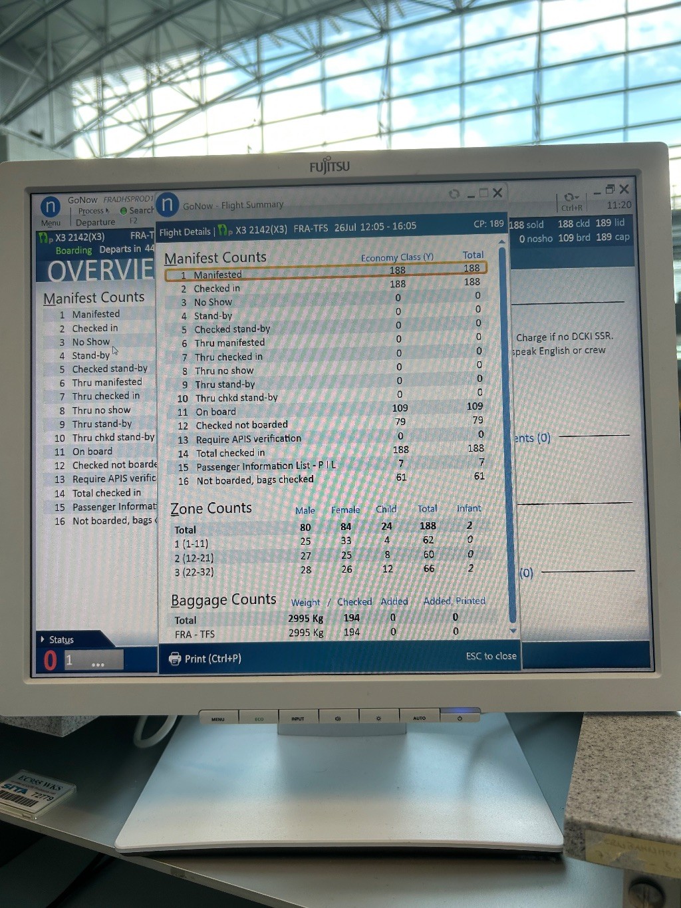Click the ESC to close label
The width and height of the screenshot is (681, 908).
click(x=491, y=656)
